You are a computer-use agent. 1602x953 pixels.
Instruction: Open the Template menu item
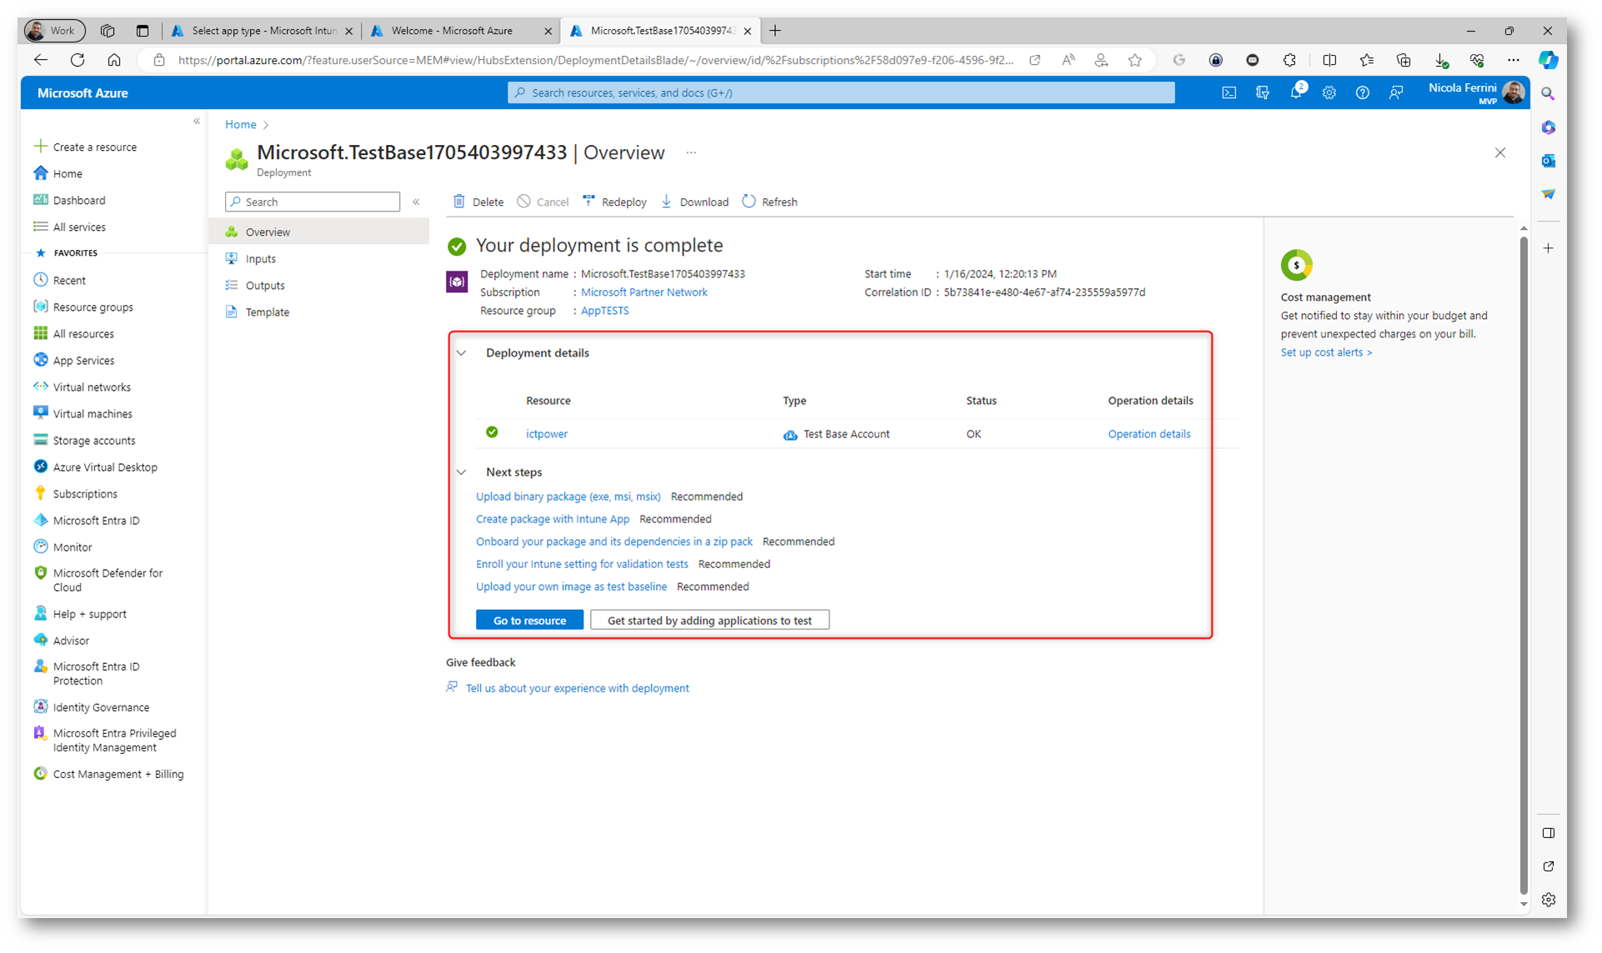[267, 312]
